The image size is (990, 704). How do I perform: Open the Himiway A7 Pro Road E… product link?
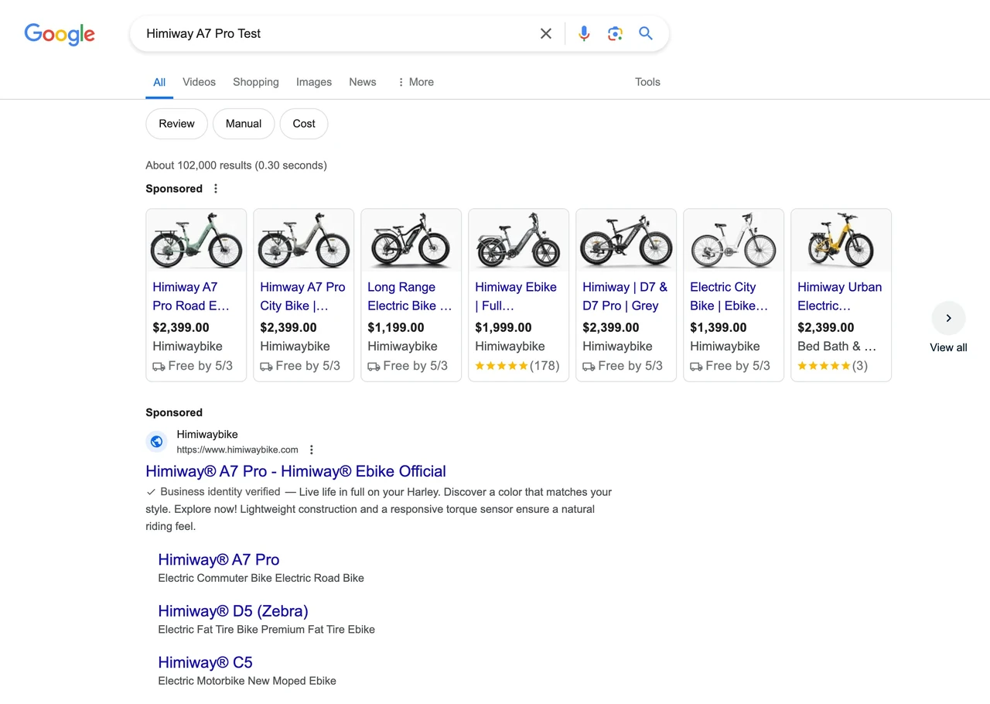pyautogui.click(x=191, y=296)
